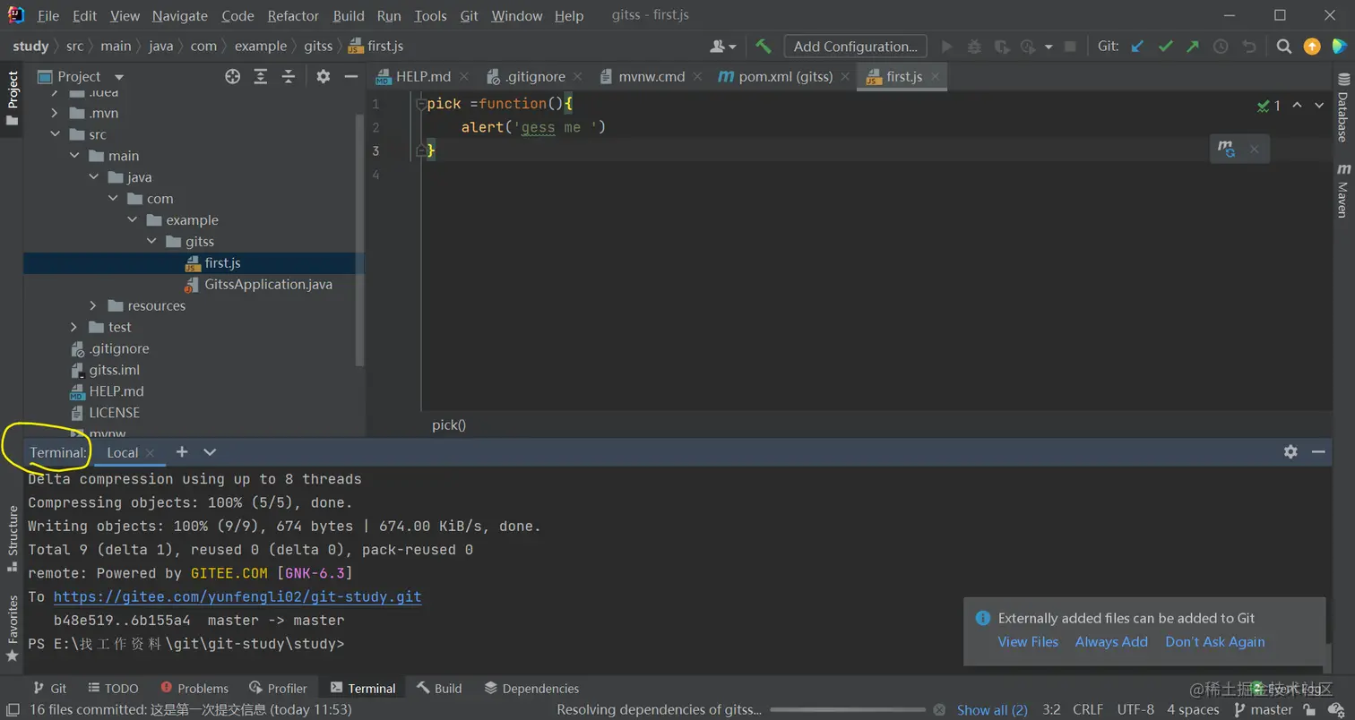Screen dimensions: 1355x720
Task: Click the orange IDE update icon
Action: (1312, 47)
